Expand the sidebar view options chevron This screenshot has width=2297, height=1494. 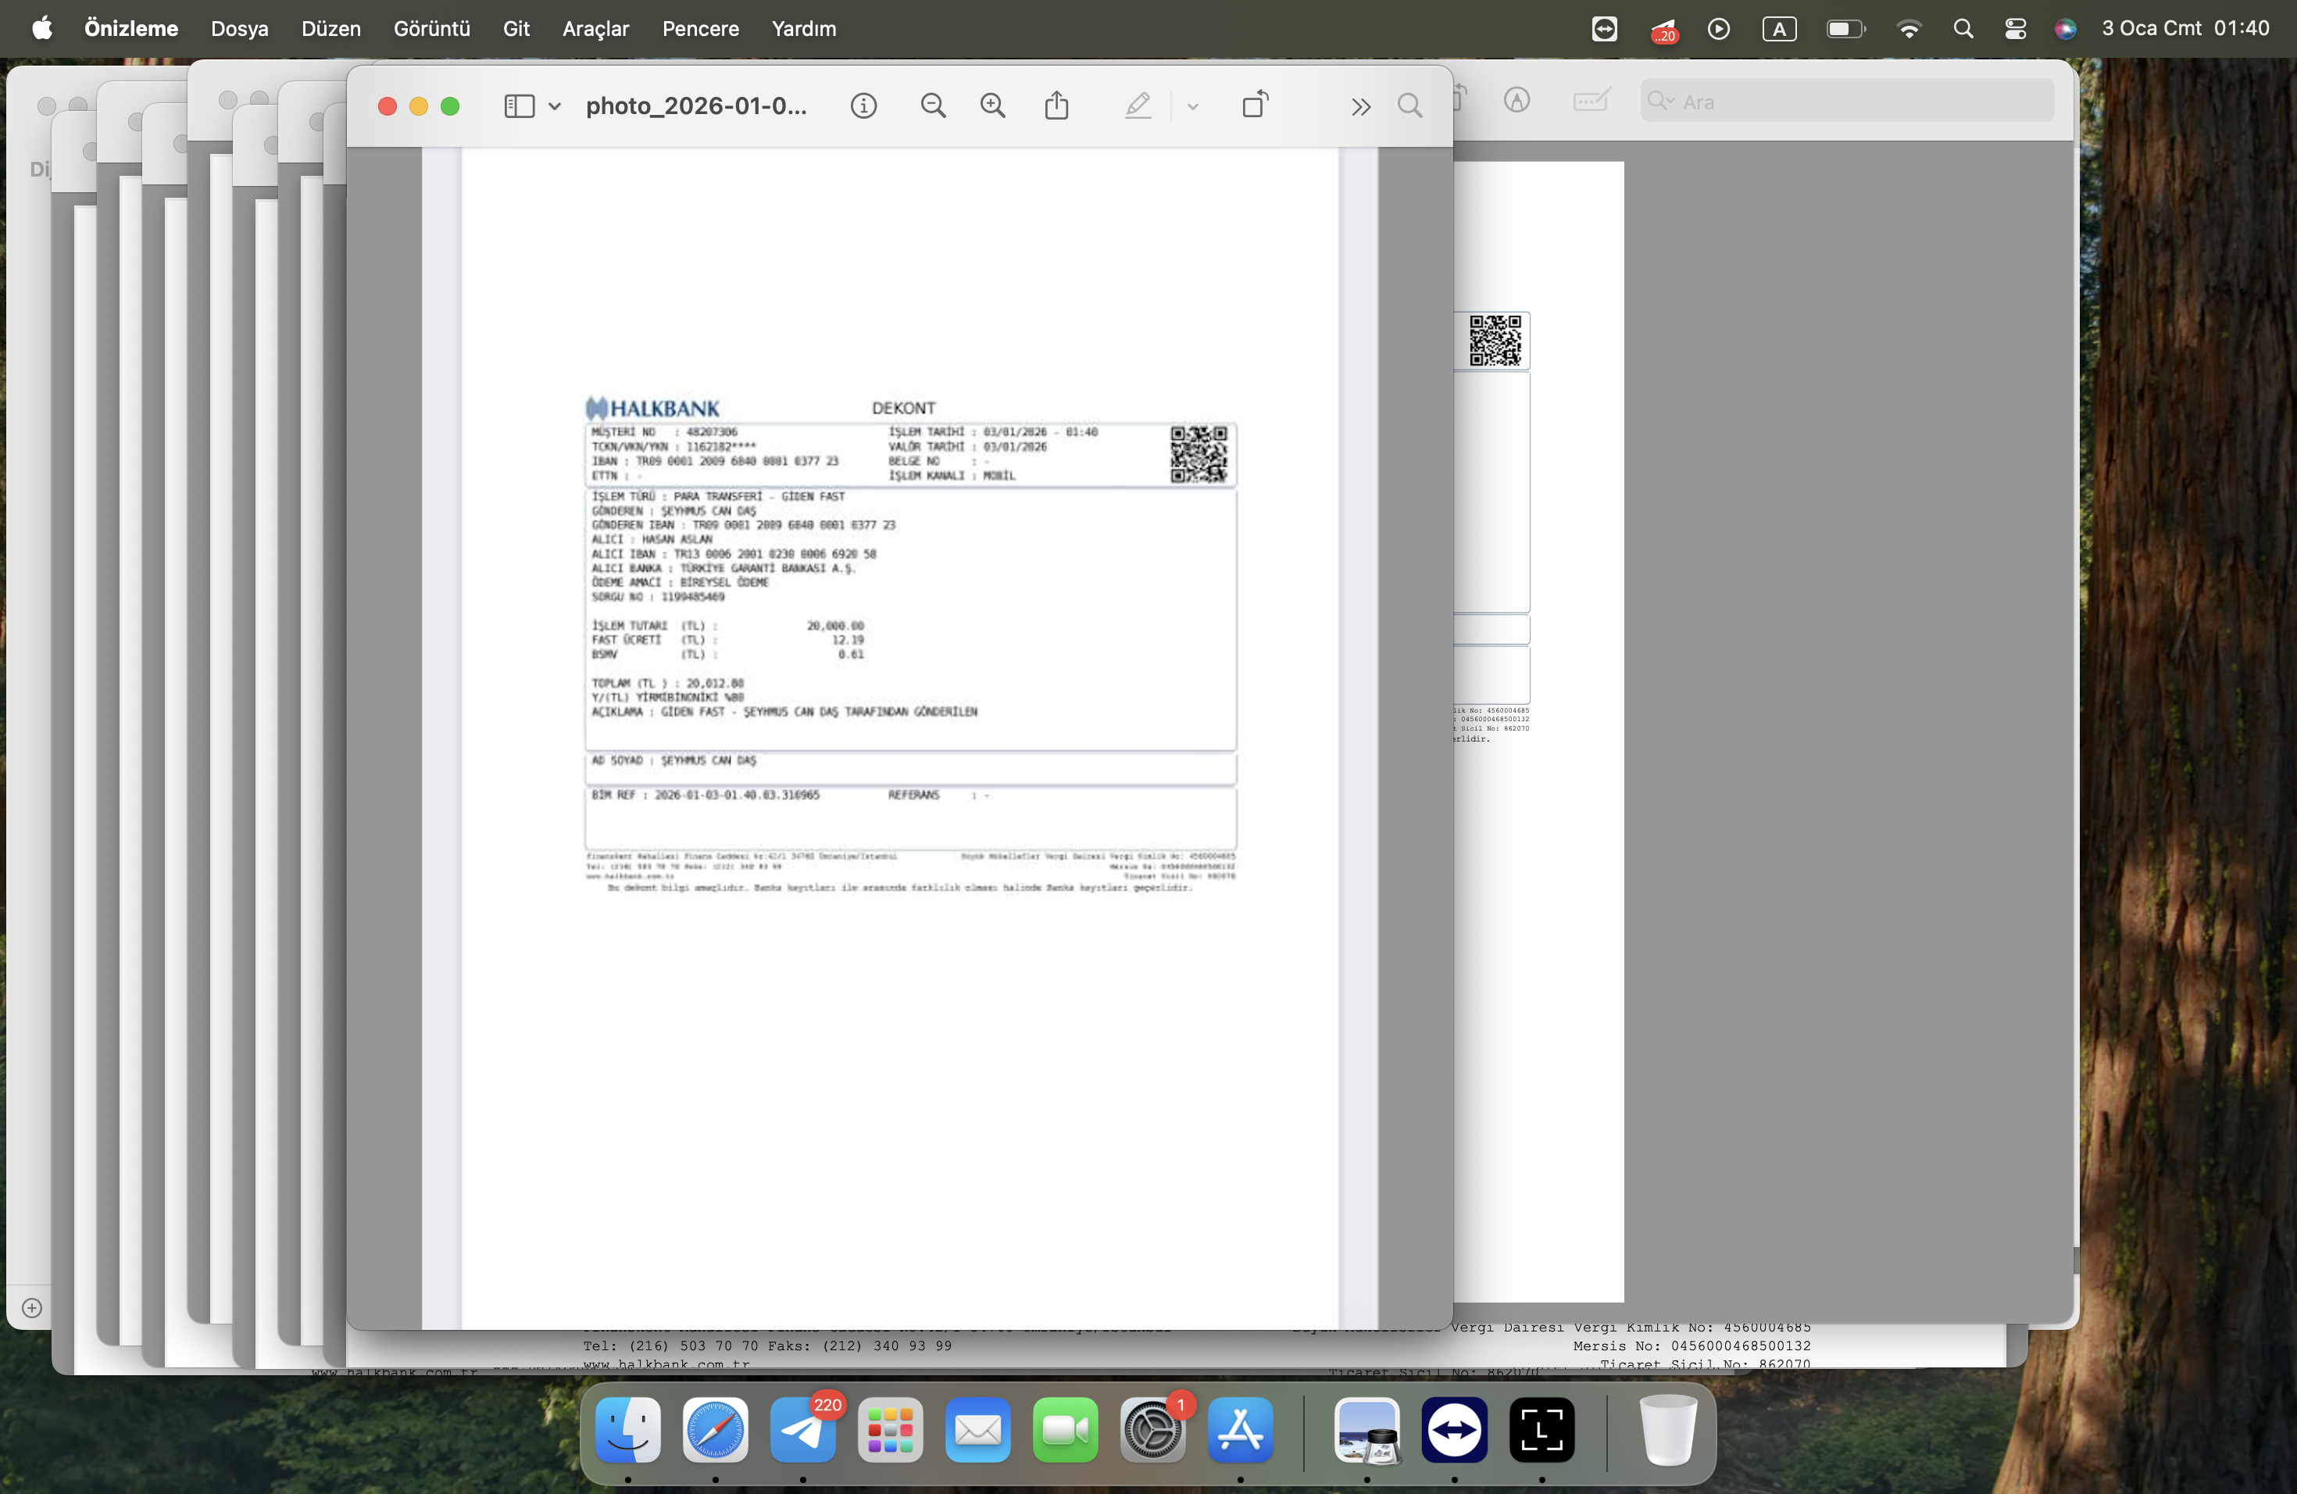(x=555, y=106)
